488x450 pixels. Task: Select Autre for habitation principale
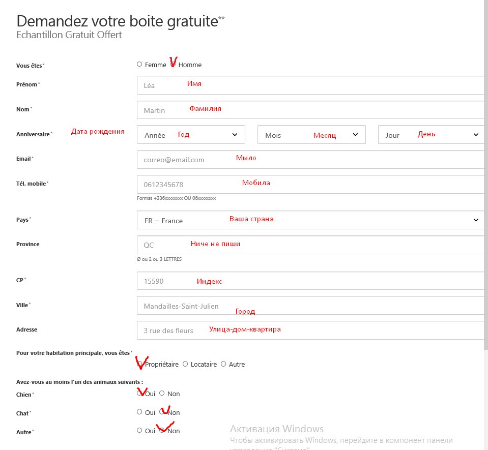(x=223, y=364)
